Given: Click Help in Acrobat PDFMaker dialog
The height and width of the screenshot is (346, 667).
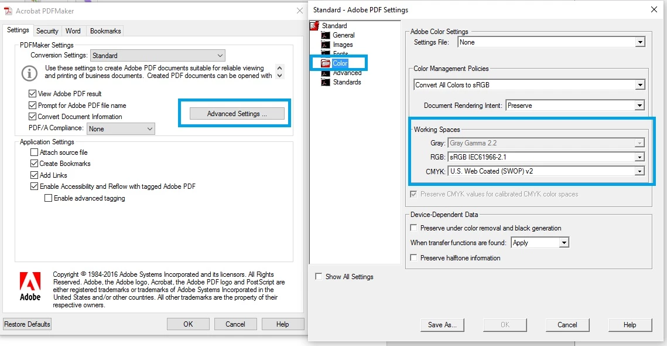Looking at the screenshot, I should coord(282,324).
